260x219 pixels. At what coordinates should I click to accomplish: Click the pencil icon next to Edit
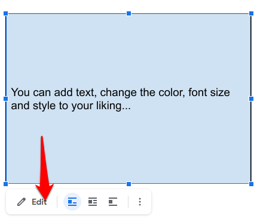click(22, 202)
